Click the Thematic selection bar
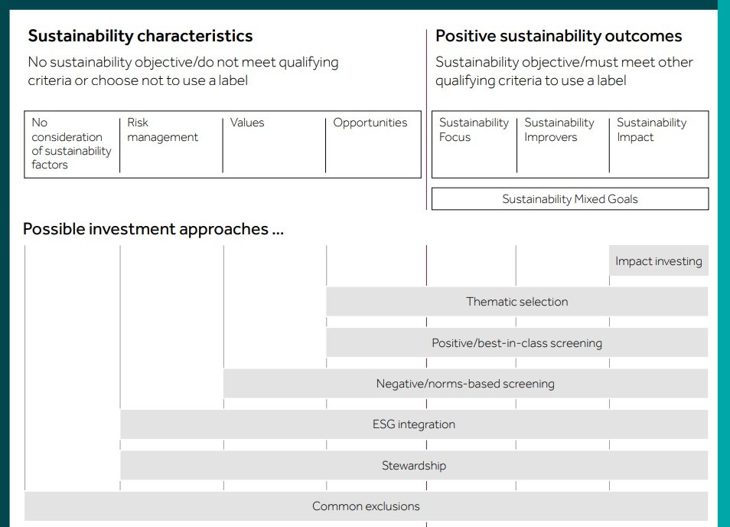730x527 pixels. (x=517, y=302)
